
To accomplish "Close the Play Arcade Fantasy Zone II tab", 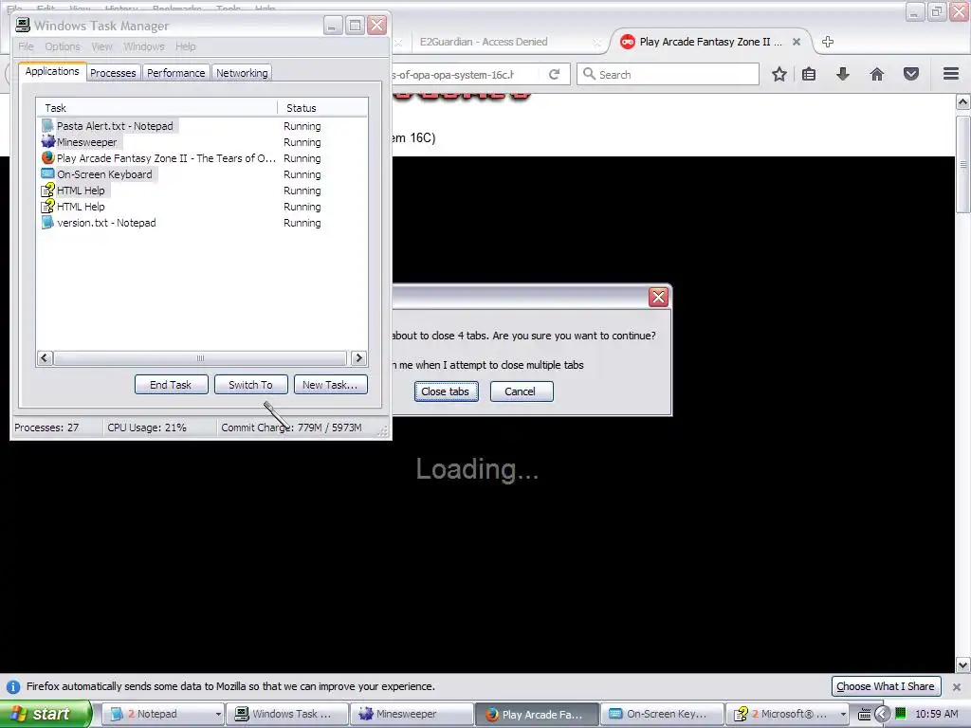I will 797,42.
